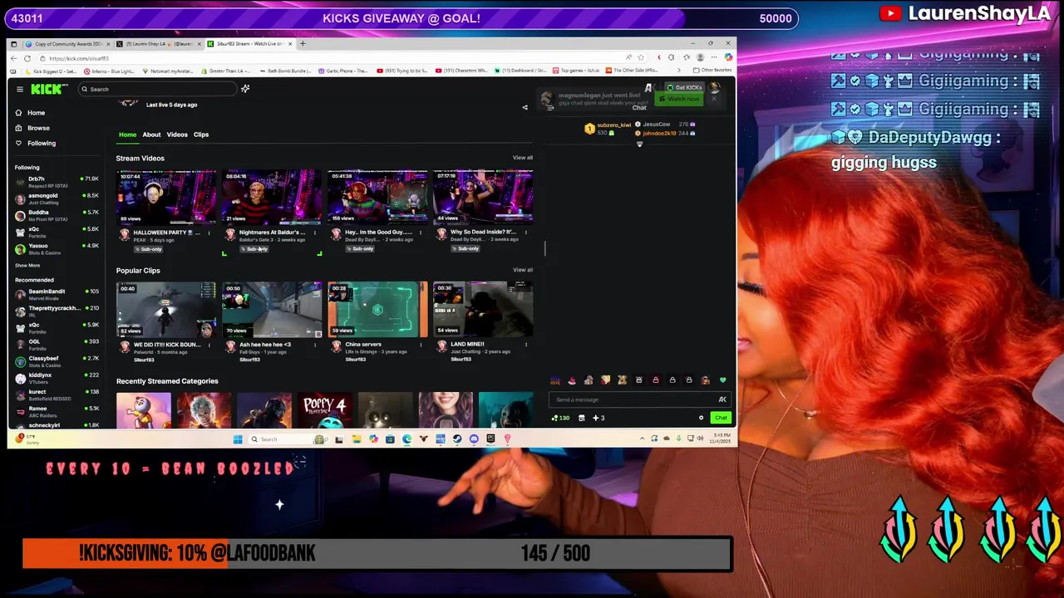Open the Kick hamburger sidebar menu
The width and height of the screenshot is (1064, 598).
pyautogui.click(x=20, y=89)
